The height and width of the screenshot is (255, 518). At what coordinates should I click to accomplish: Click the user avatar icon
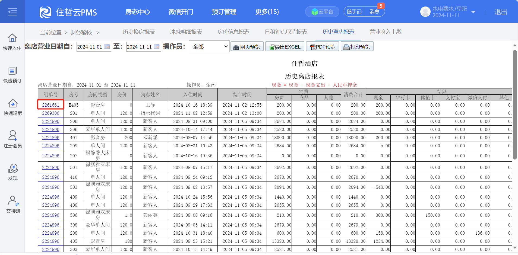pyautogui.click(x=425, y=12)
